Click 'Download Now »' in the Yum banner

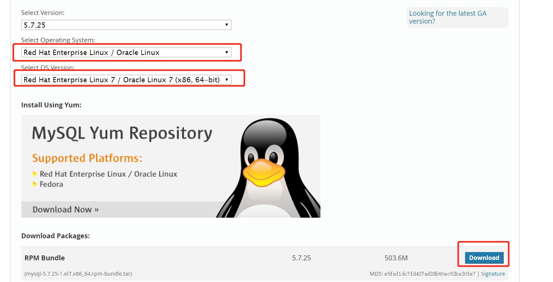(65, 209)
